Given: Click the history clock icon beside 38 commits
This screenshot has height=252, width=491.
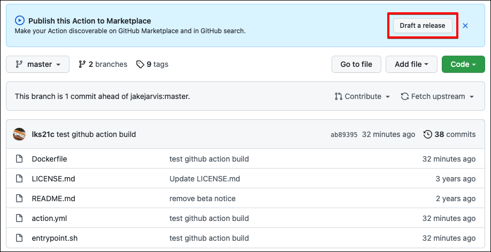Looking at the screenshot, I should tap(427, 134).
